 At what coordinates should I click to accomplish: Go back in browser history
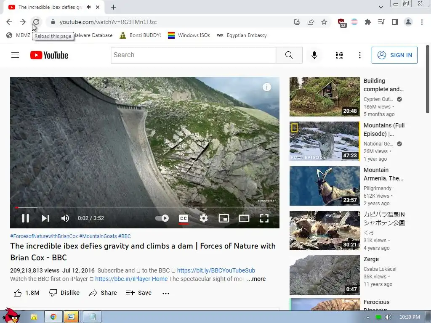point(9,22)
